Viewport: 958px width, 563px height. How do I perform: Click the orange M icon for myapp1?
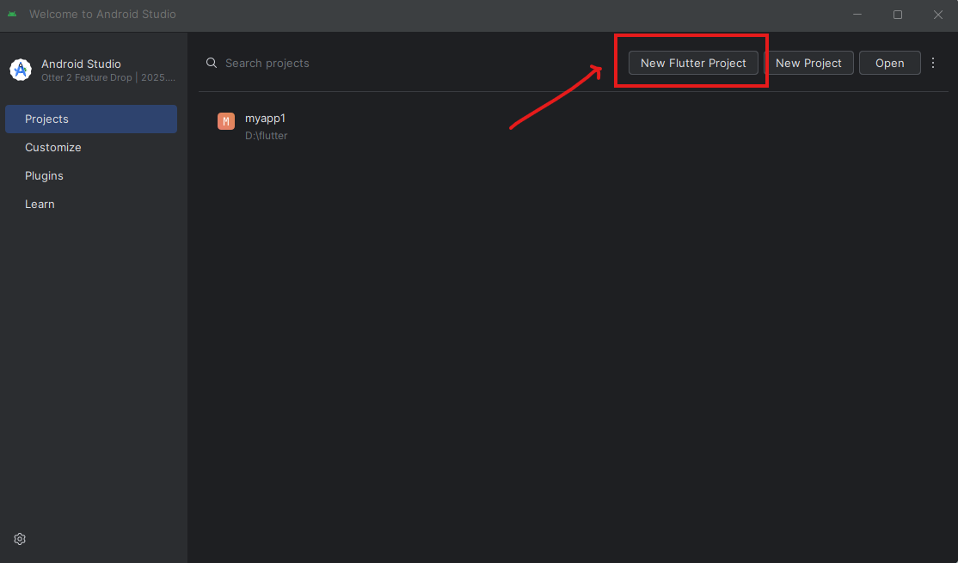point(226,121)
